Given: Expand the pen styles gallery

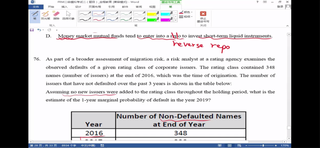Looking at the screenshot, I should (175, 20).
